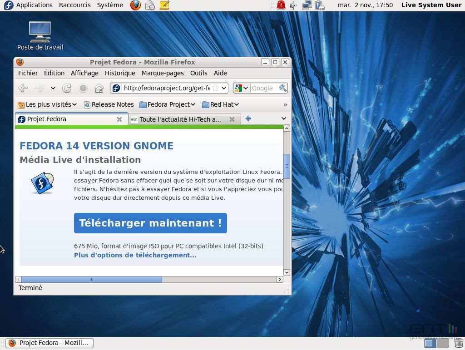465x350 pixels.
Task: Click the vertical scrollbar up arrow
Action: [x=287, y=128]
